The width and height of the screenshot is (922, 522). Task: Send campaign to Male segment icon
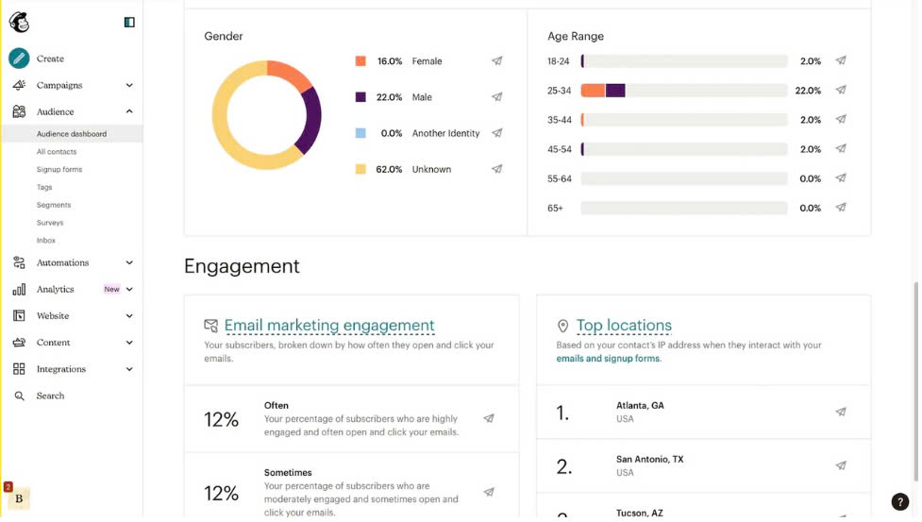click(496, 97)
